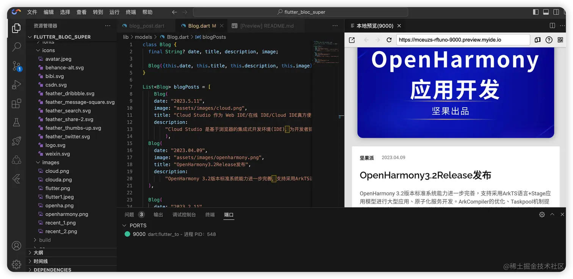The image size is (573, 279).
Task: Open openharmony.png in the explorer
Action: pyautogui.click(x=67, y=214)
